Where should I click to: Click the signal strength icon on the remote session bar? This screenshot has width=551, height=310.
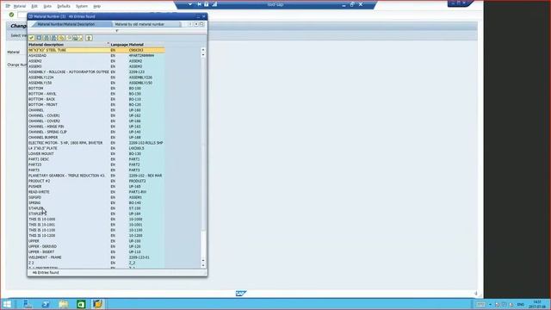214,4
